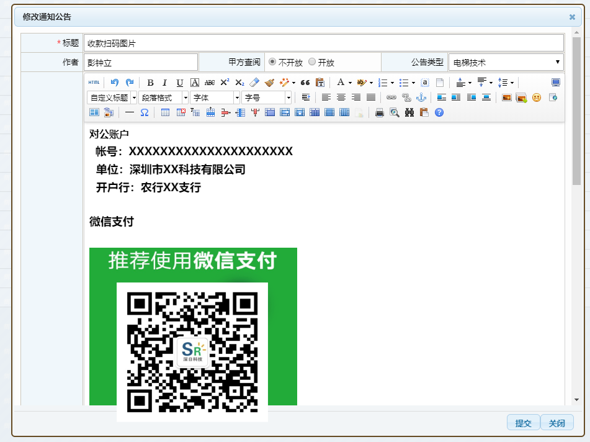Screen dimensions: 590x442
Task: Toggle bold formatting in the editor
Action: tap(150, 83)
